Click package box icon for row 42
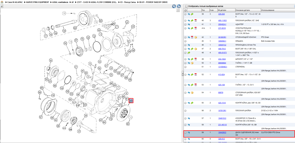Screen dimensions: 295x143 196,37
